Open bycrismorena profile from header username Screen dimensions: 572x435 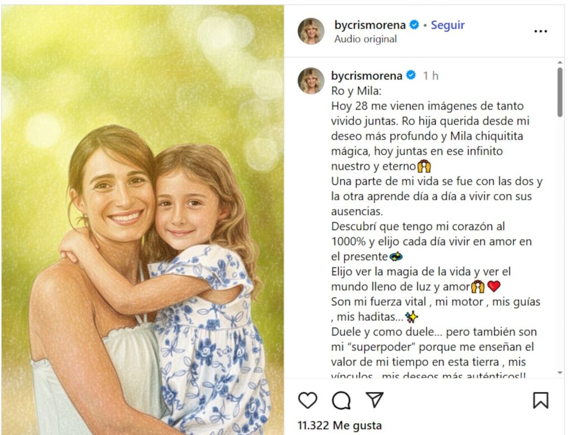coord(370,25)
